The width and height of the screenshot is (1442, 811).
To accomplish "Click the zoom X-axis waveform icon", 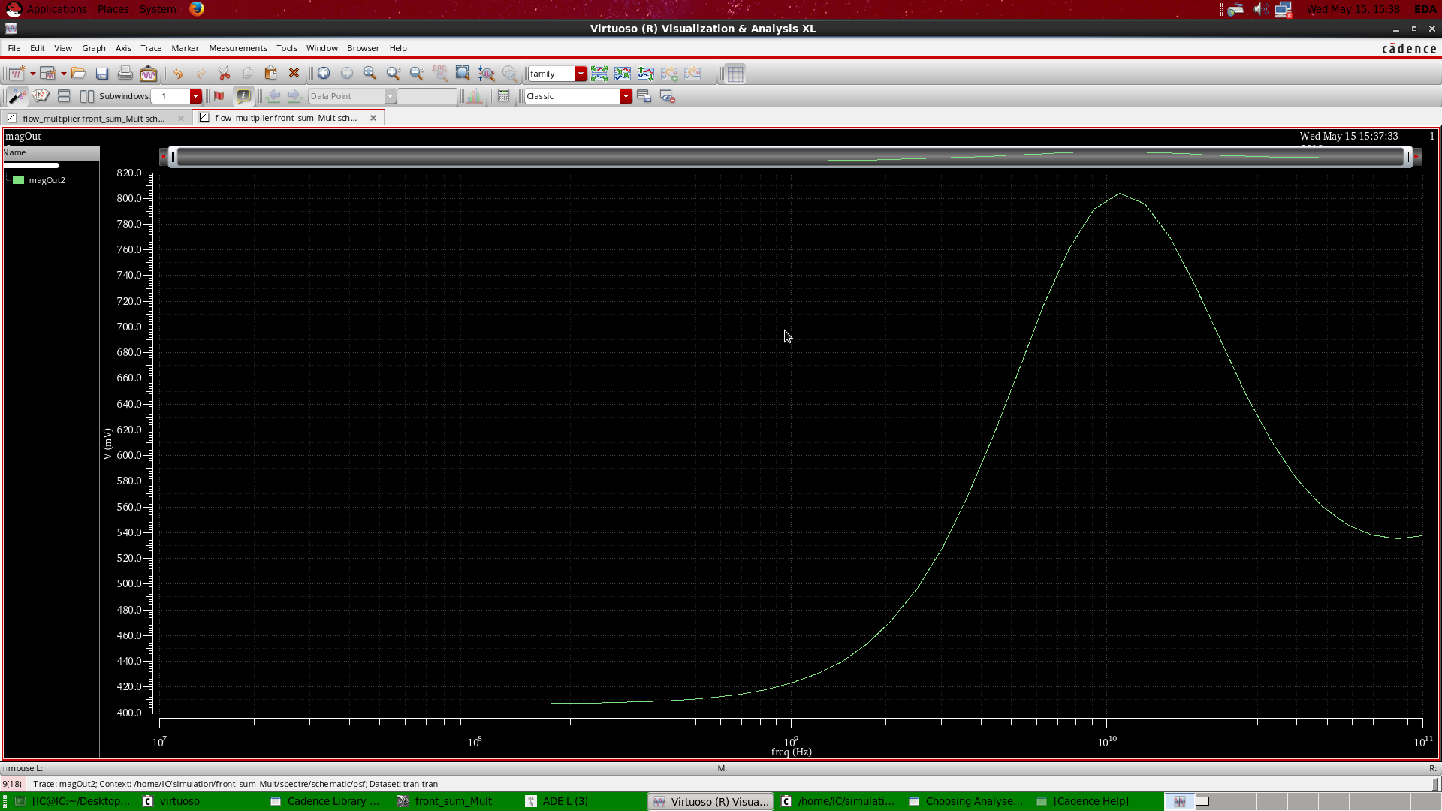I will tap(486, 74).
